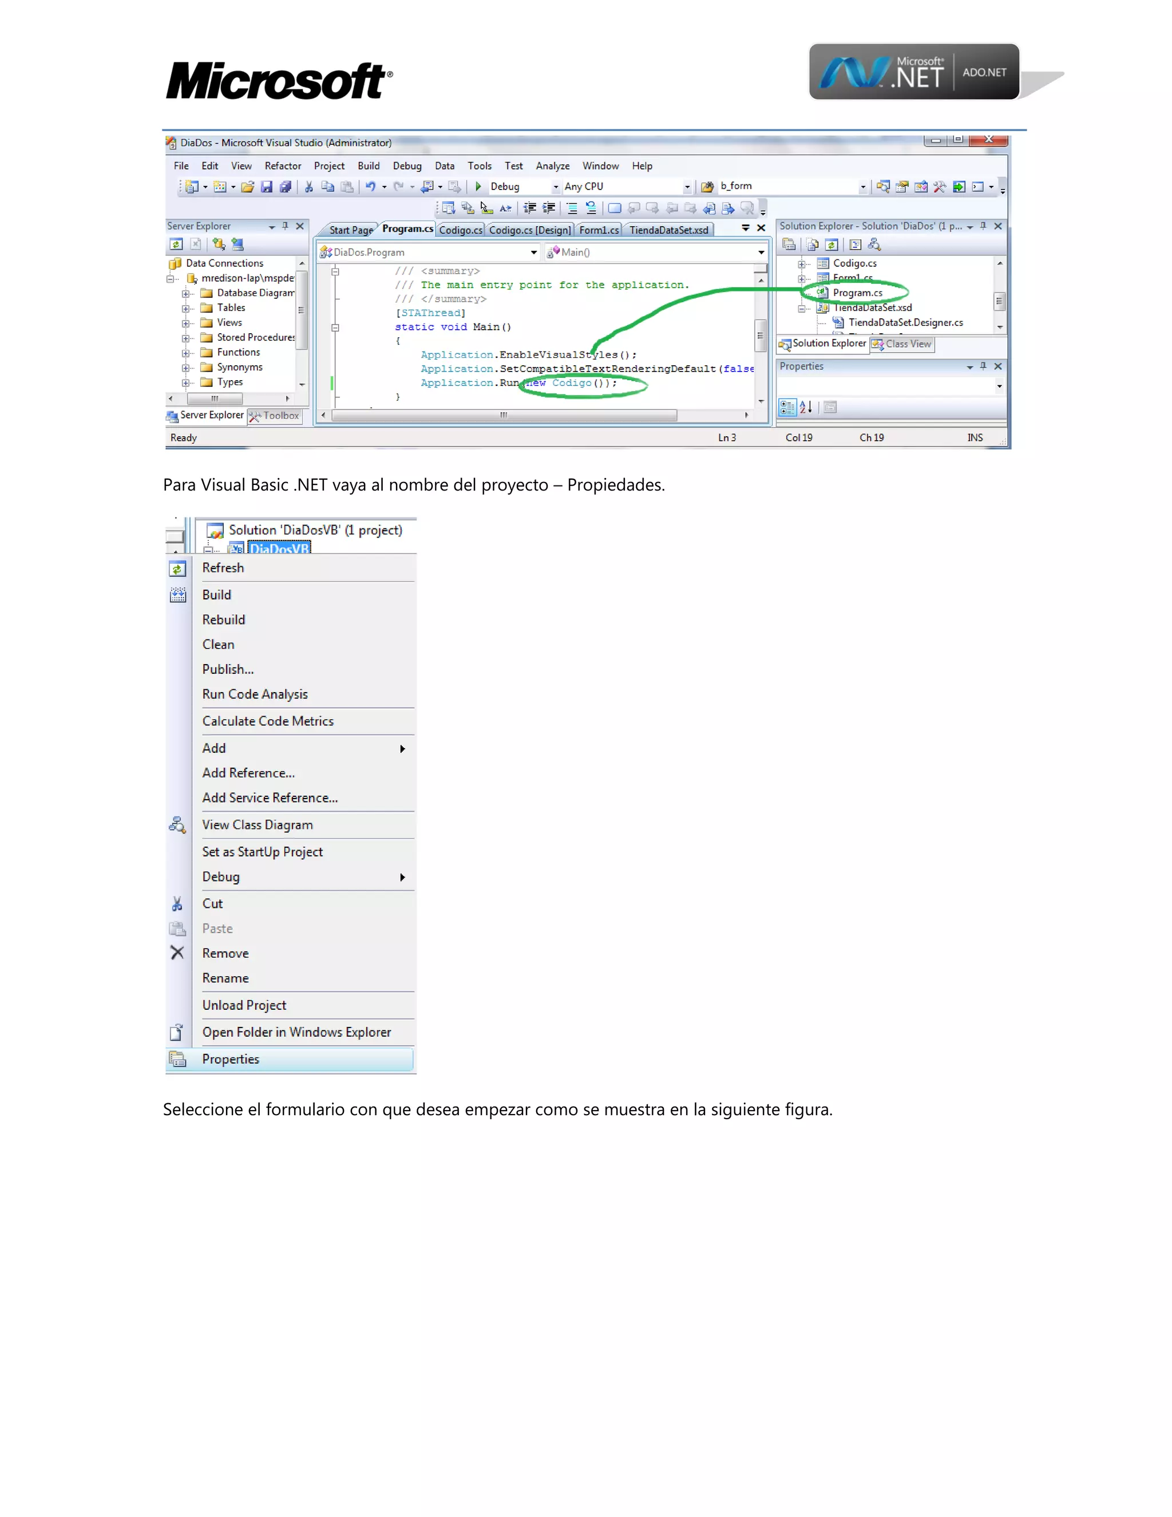This screenshot has height=1517, width=1172.
Task: Click the Copy toolbar icon
Action: 328,187
